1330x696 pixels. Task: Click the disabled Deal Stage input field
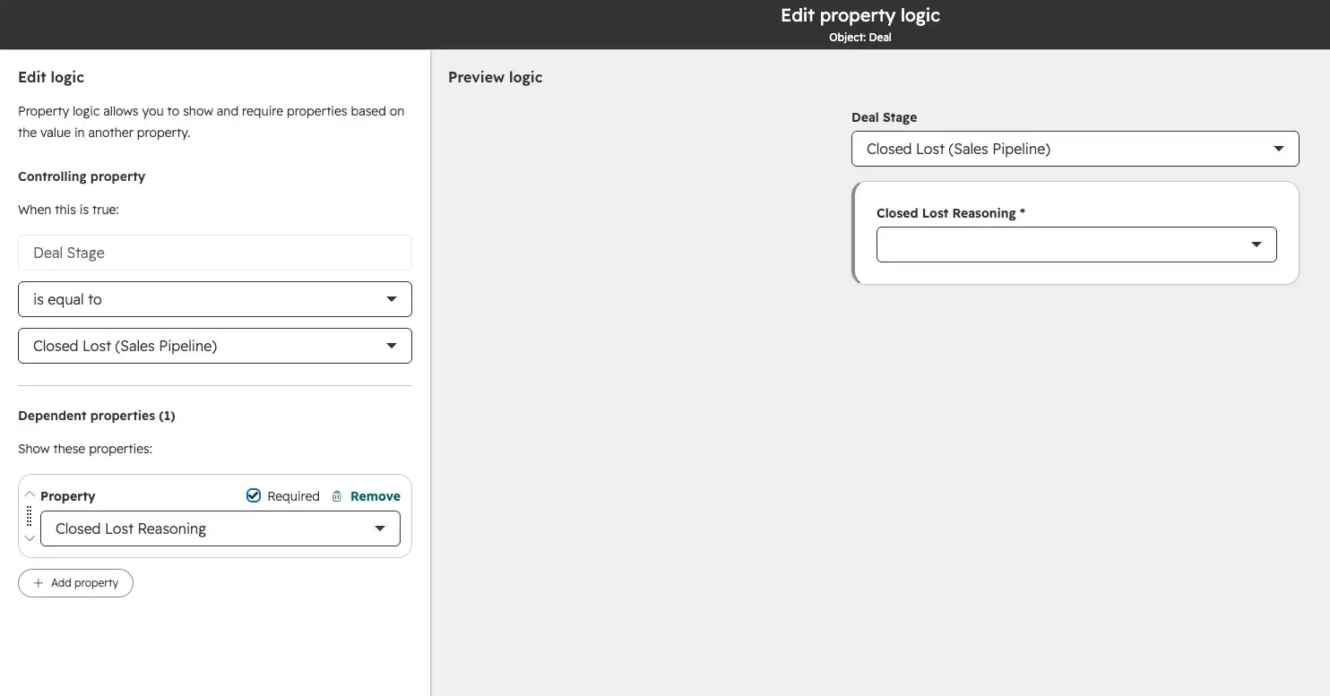215,253
